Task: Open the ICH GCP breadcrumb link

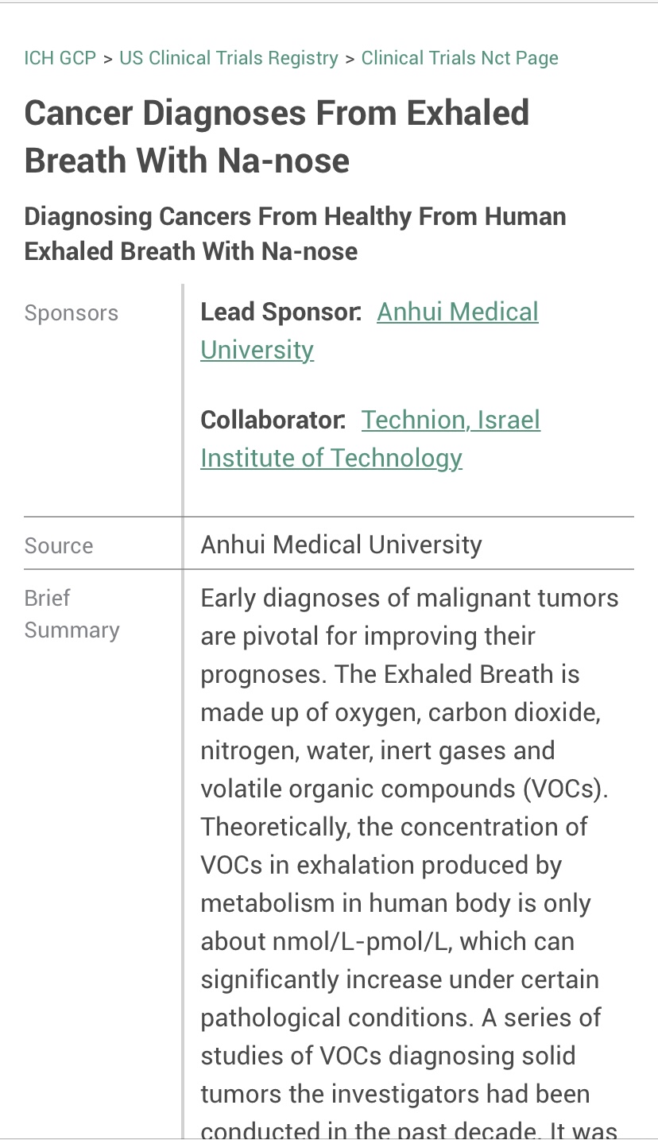Action: [x=60, y=58]
